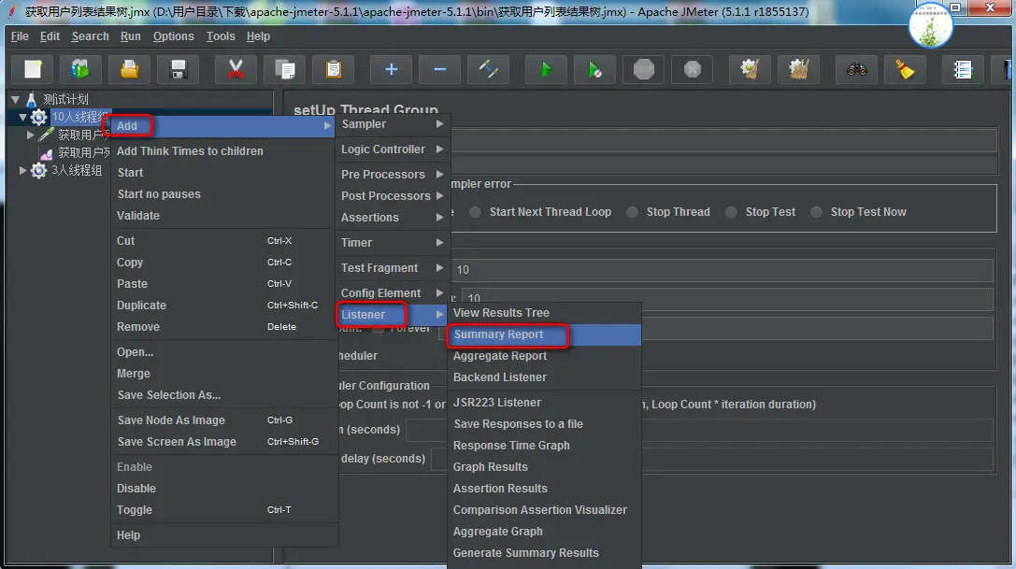Select Start Next Thread Loop radio button
Viewport: 1016px width, 569px height.
pos(475,212)
